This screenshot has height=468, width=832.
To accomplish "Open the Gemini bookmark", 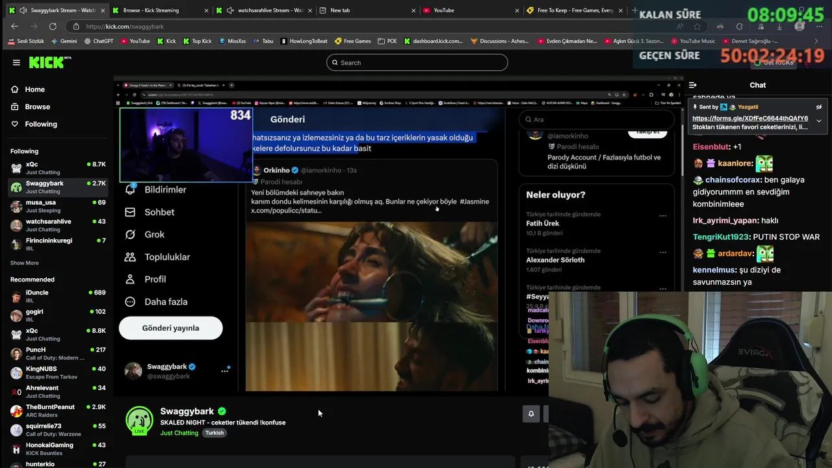I will [x=63, y=41].
